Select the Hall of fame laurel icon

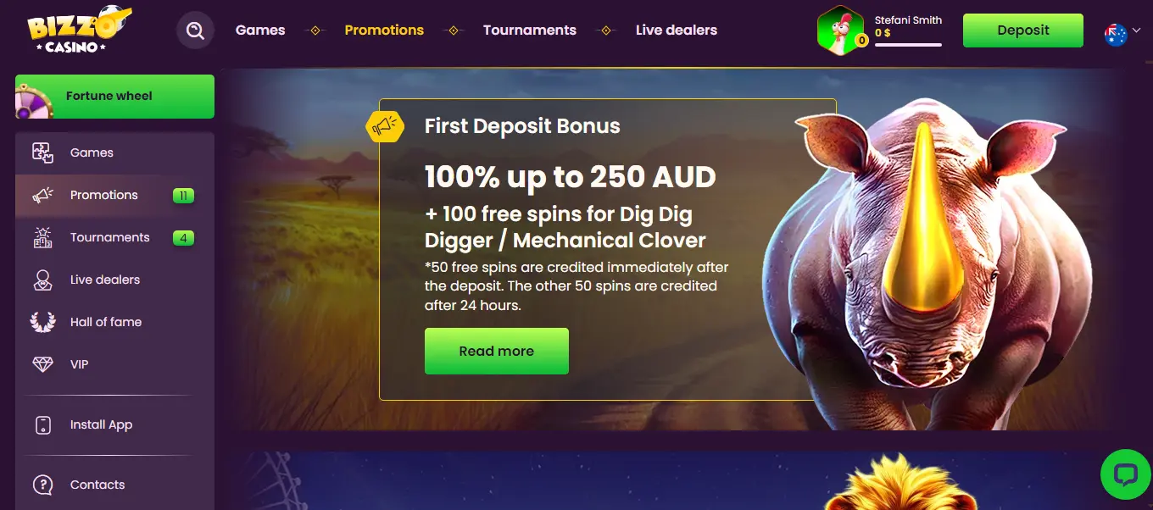[42, 322]
